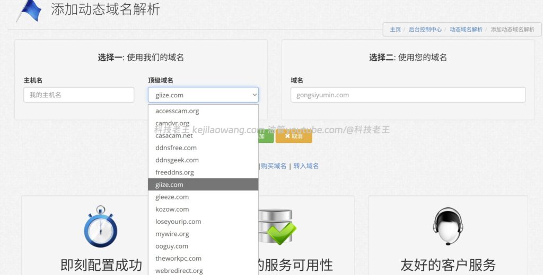This screenshot has height=275, width=543.
Task: Click the 选择一: 使用我们的域名 heading
Action: 141,57
